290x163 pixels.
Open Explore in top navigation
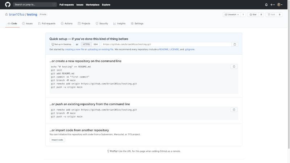coord(106,5)
